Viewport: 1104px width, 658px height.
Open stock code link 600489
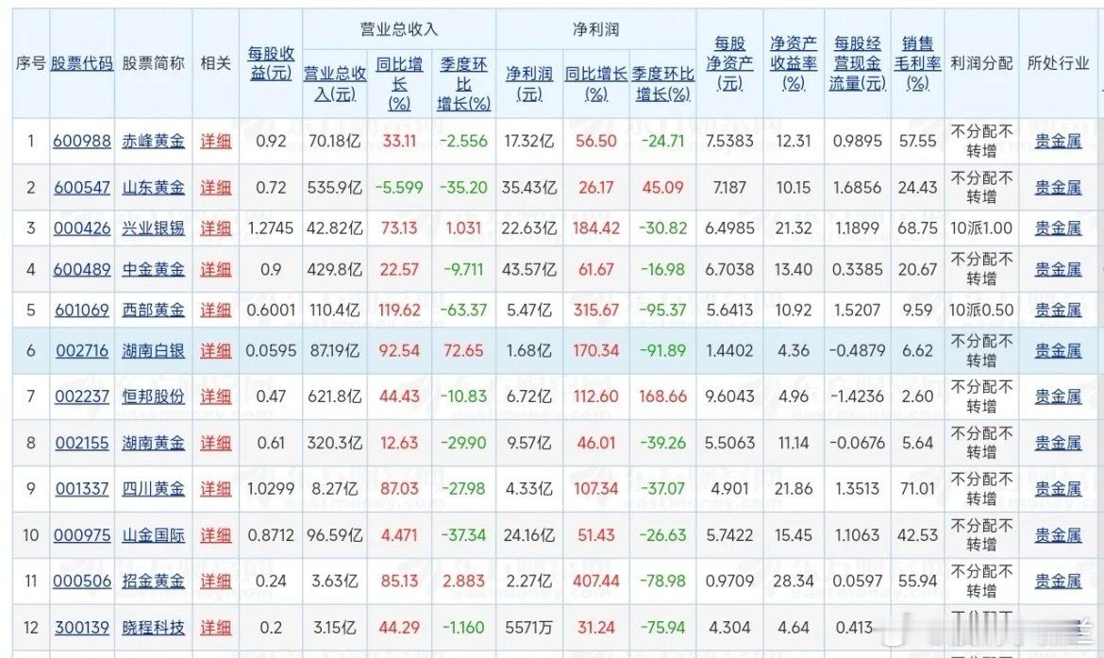pyautogui.click(x=82, y=269)
